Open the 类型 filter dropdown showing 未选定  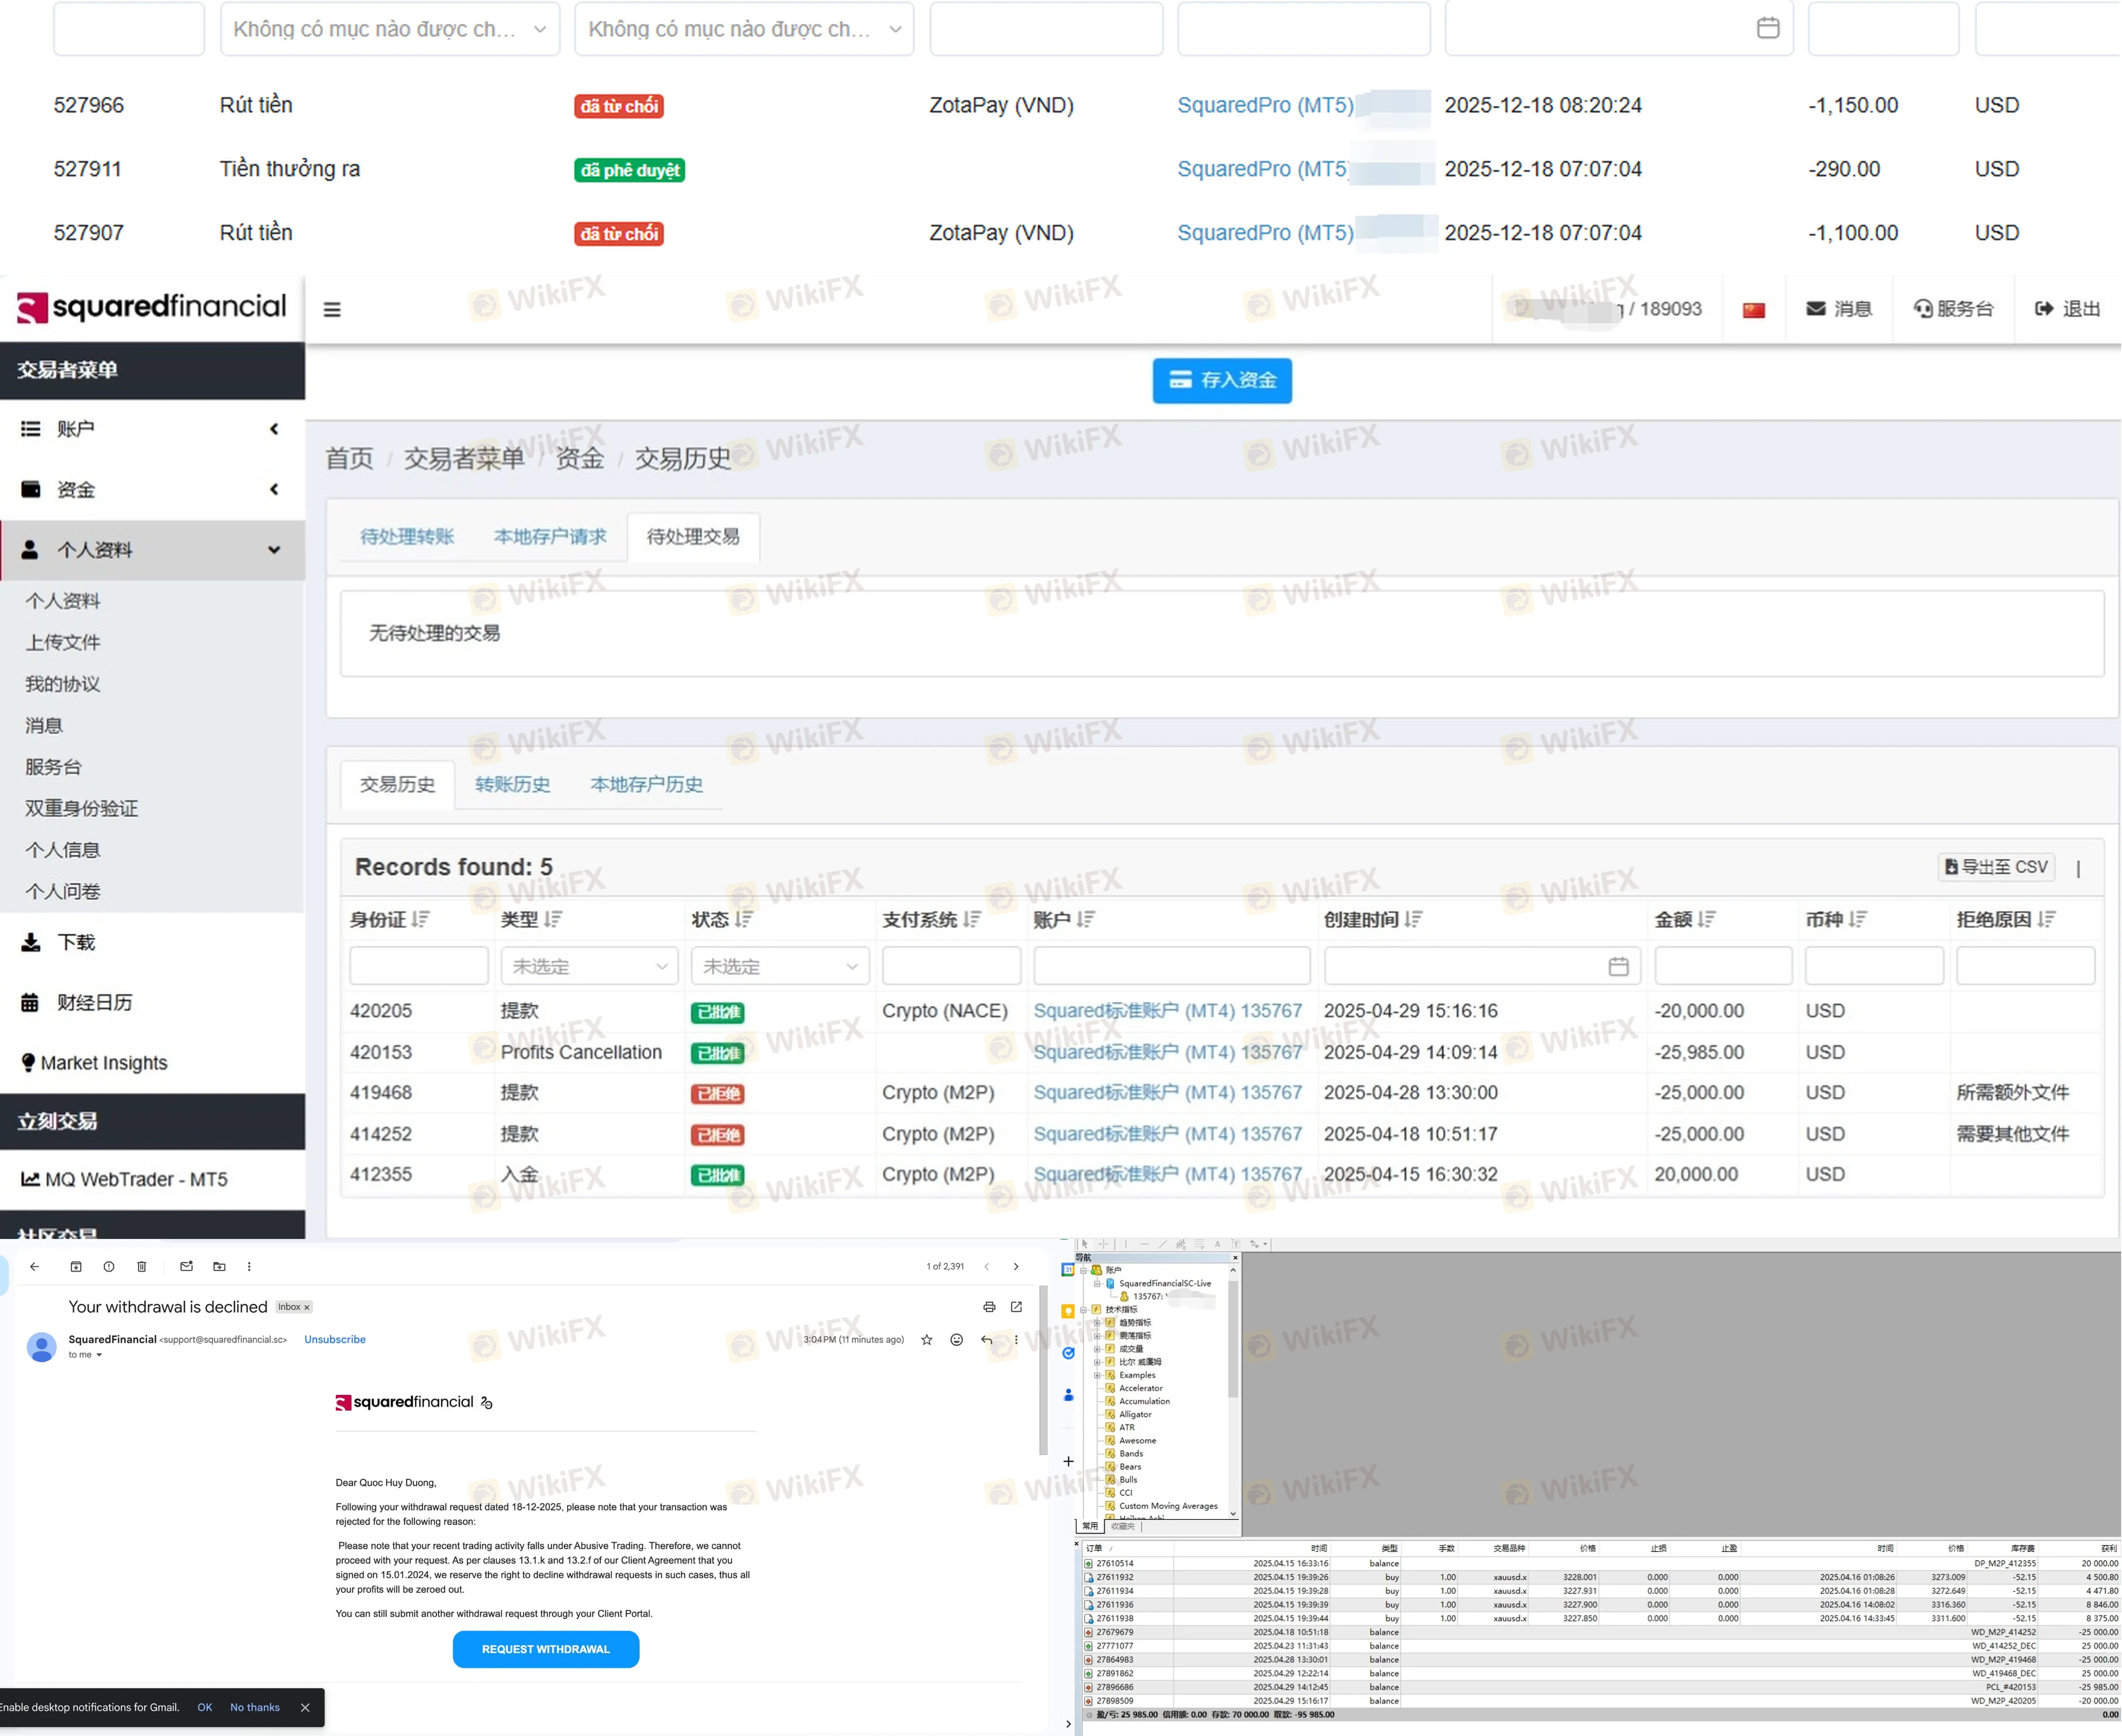(589, 966)
